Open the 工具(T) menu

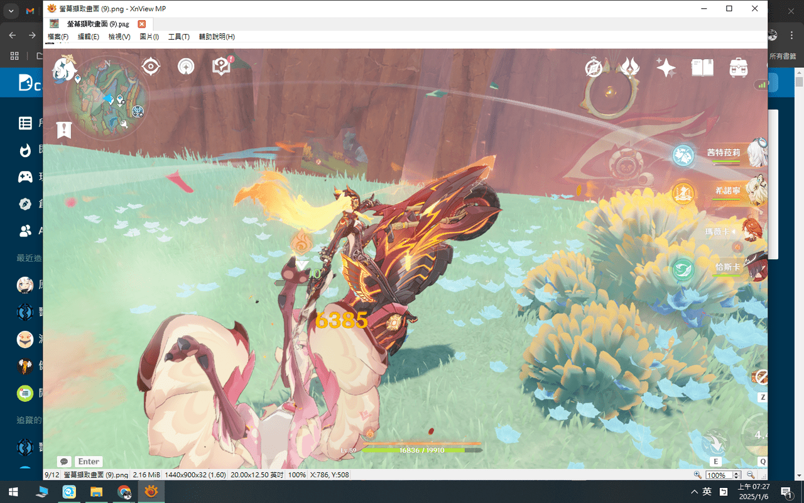(x=179, y=37)
